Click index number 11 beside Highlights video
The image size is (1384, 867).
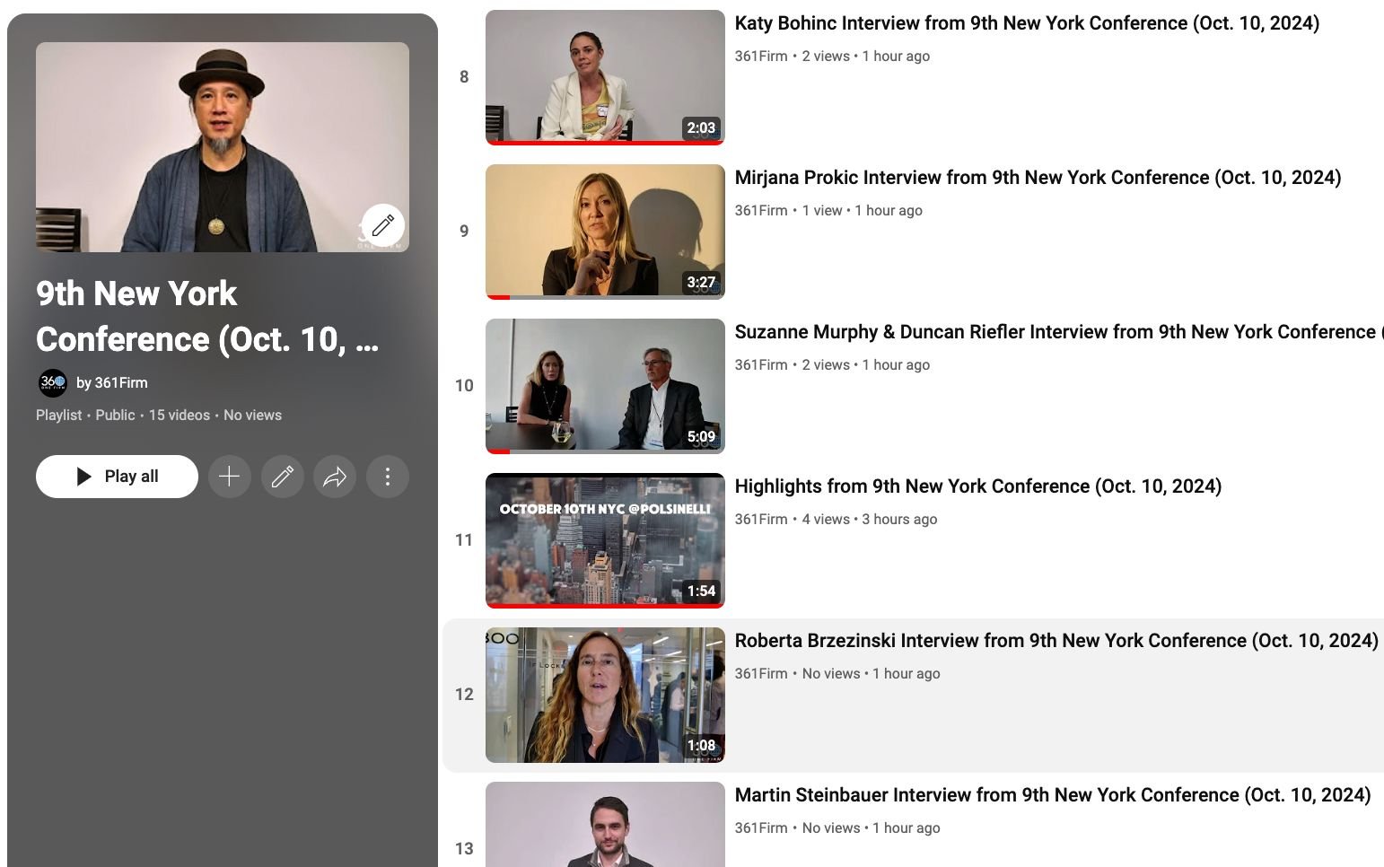(464, 540)
